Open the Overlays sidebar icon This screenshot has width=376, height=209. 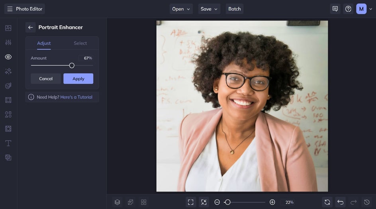8,129
